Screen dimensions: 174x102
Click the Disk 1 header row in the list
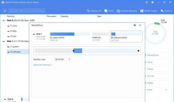[16, 41]
